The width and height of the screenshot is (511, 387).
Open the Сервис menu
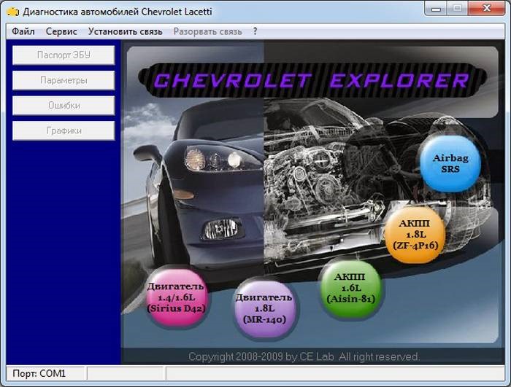point(61,31)
